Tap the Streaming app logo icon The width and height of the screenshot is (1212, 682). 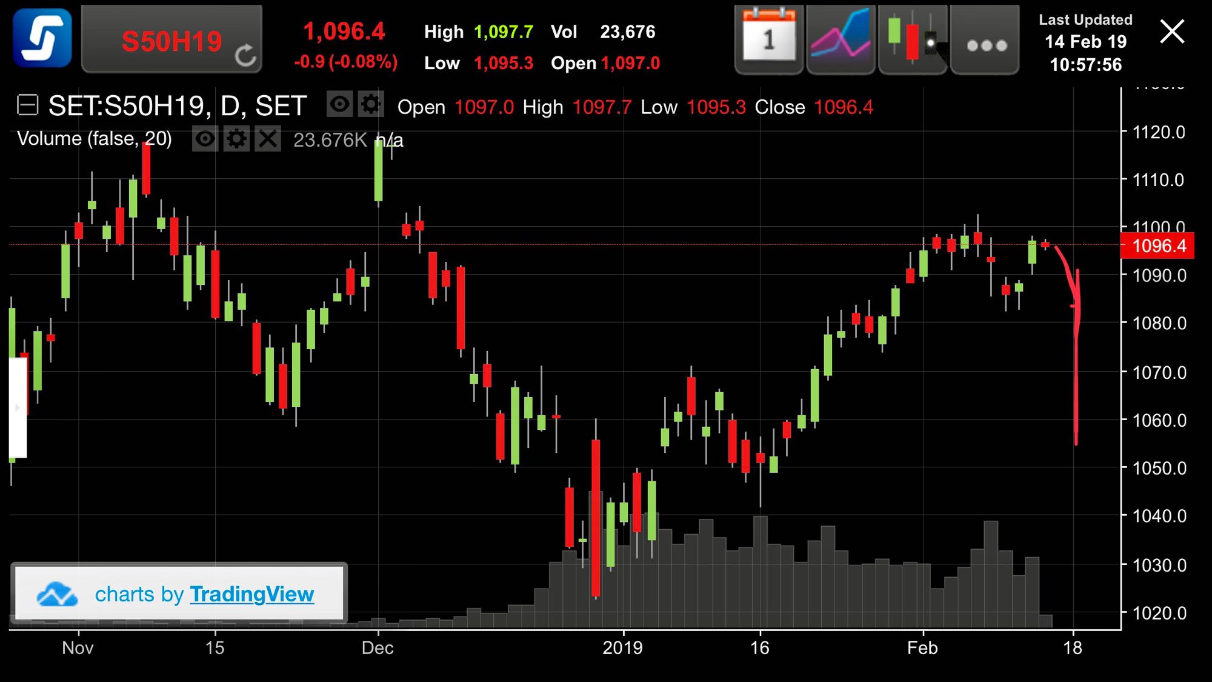pyautogui.click(x=42, y=38)
